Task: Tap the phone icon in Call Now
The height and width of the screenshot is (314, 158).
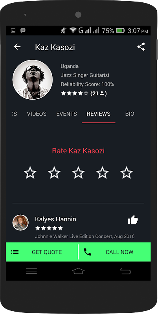Action: pyautogui.click(x=87, y=252)
